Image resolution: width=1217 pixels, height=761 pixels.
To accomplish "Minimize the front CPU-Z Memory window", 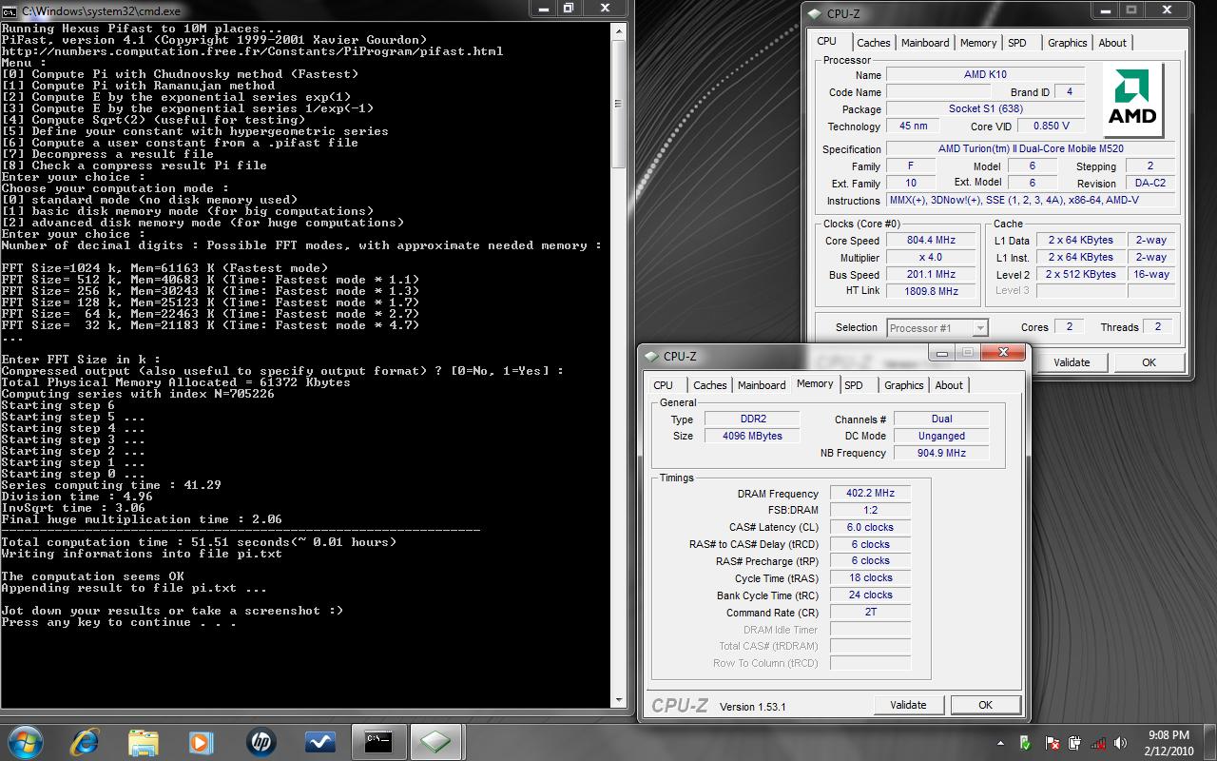I will (x=943, y=352).
